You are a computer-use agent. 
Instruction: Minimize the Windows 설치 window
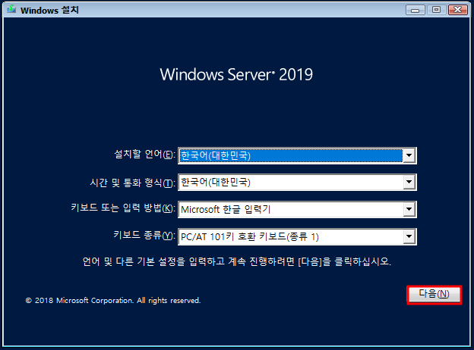[x=415, y=10]
